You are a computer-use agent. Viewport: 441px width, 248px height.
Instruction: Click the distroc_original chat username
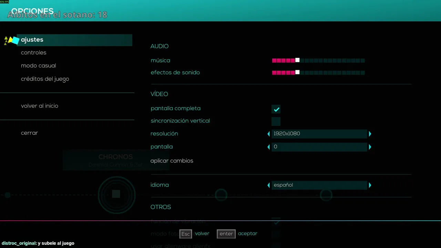[x=19, y=243]
